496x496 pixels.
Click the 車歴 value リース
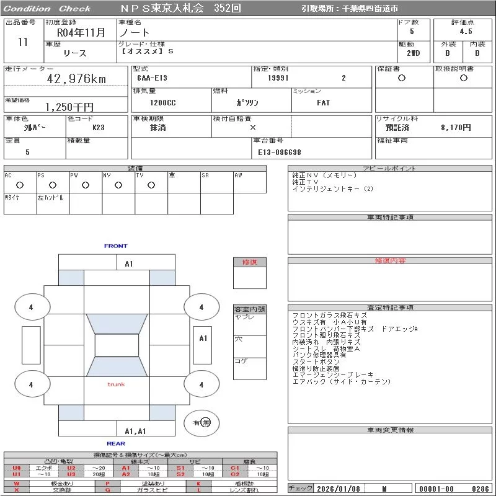click(x=75, y=53)
